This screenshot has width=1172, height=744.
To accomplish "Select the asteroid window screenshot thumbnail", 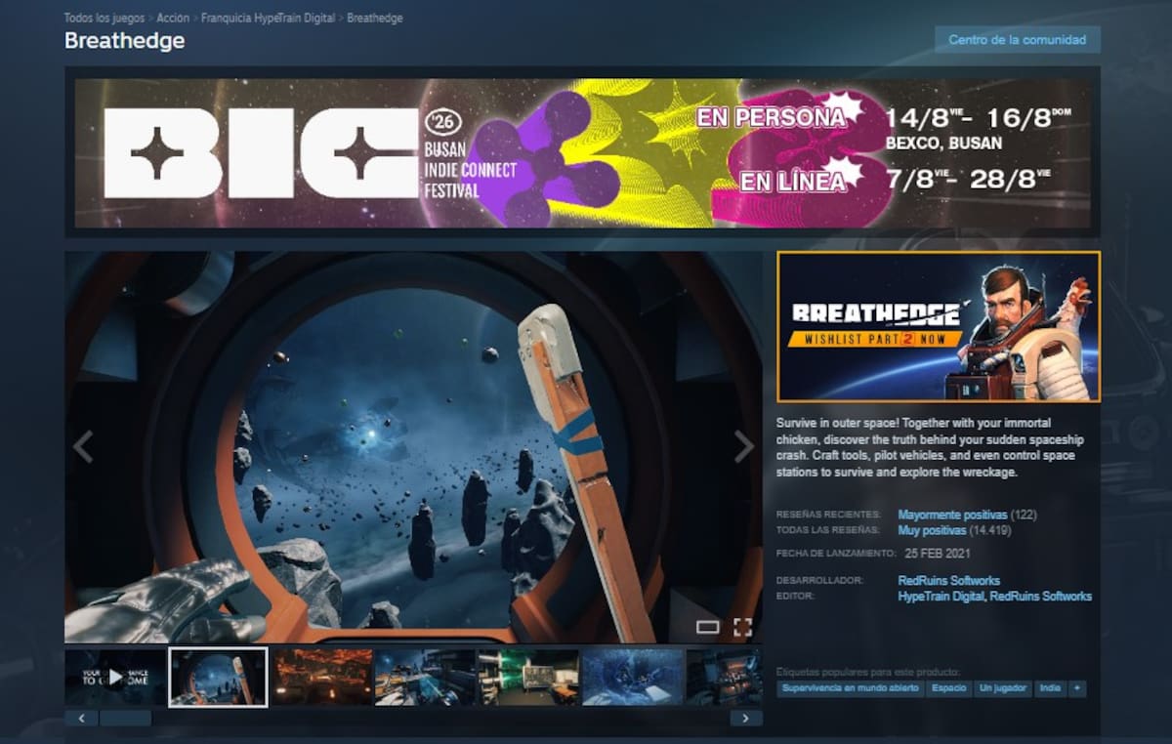I will click(x=218, y=677).
